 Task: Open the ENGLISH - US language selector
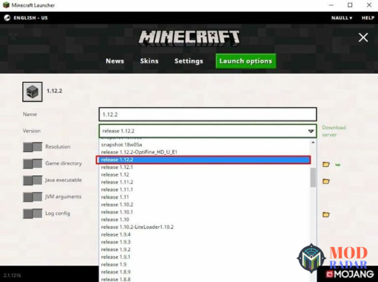pyautogui.click(x=31, y=18)
